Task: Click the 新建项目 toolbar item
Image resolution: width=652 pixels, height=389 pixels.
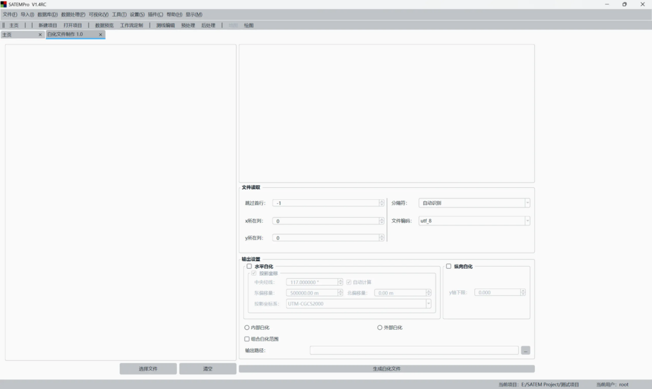Action: tap(48, 25)
